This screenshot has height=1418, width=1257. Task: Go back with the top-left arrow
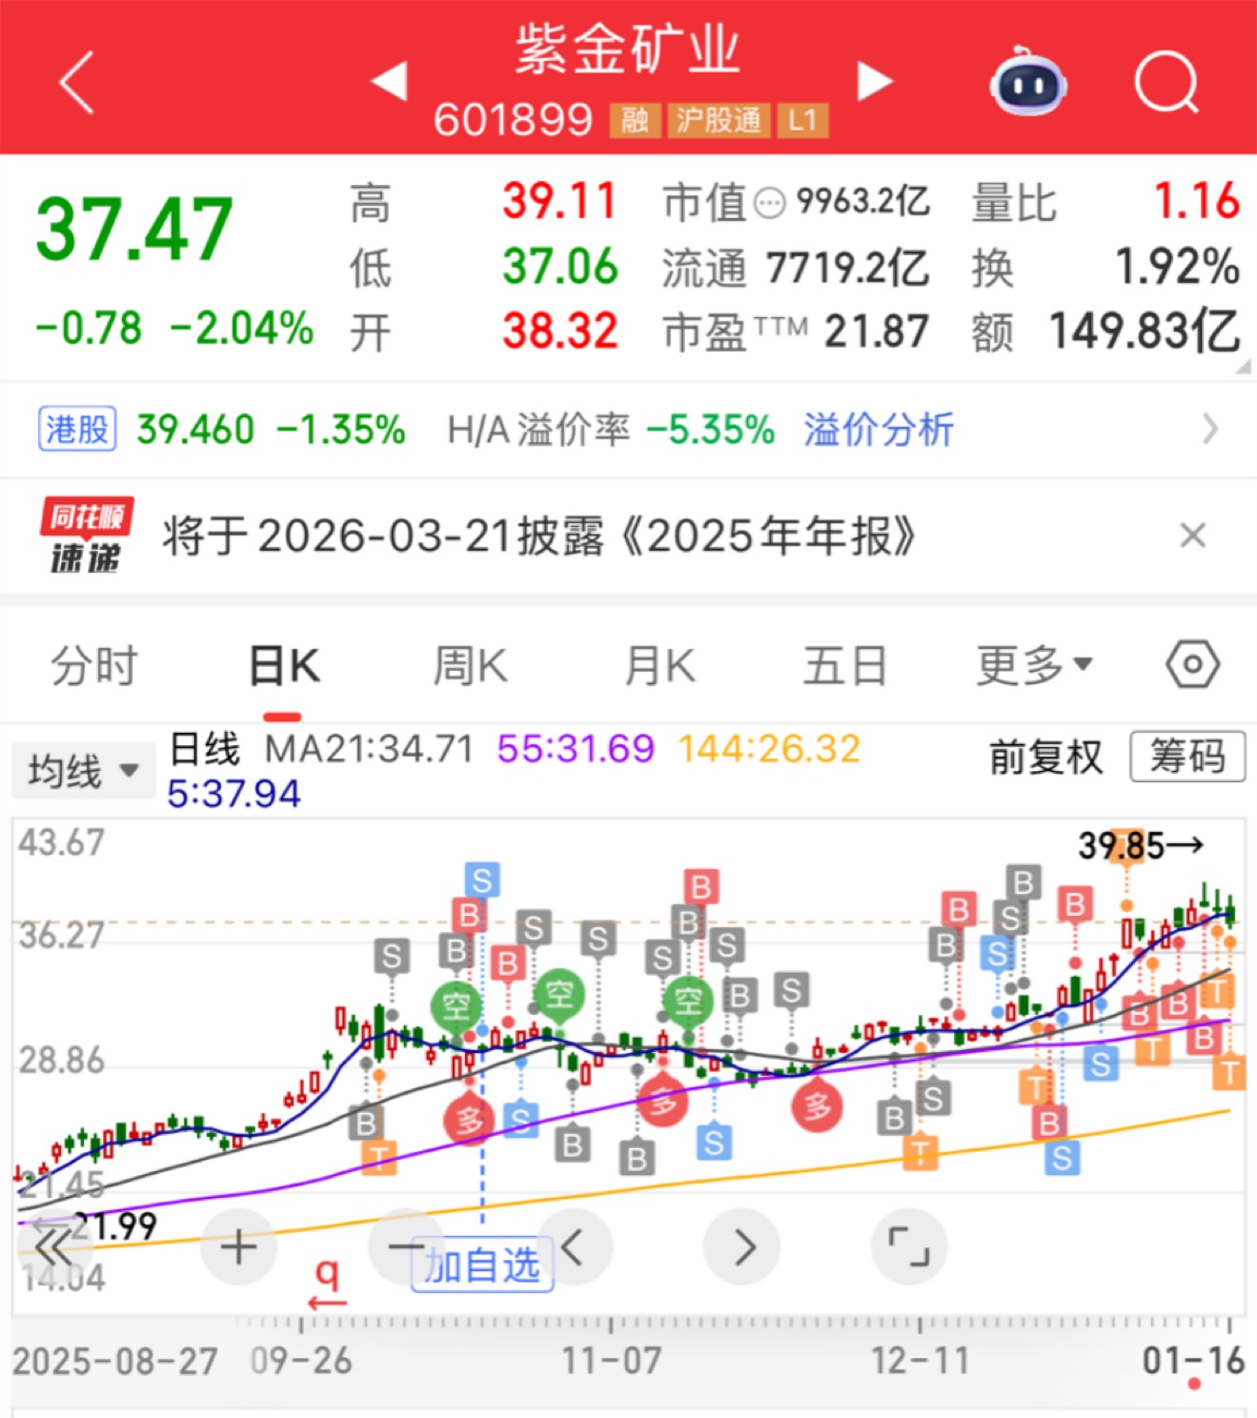tap(77, 83)
